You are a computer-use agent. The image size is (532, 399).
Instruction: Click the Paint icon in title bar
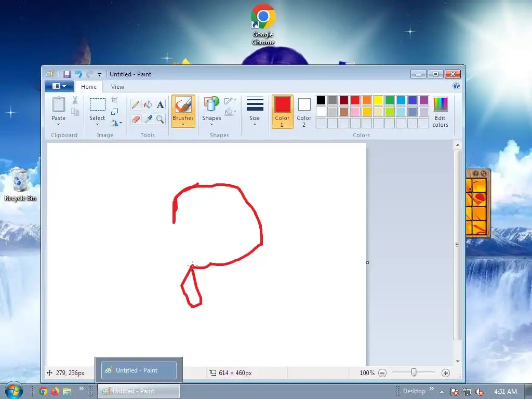pyautogui.click(x=50, y=74)
